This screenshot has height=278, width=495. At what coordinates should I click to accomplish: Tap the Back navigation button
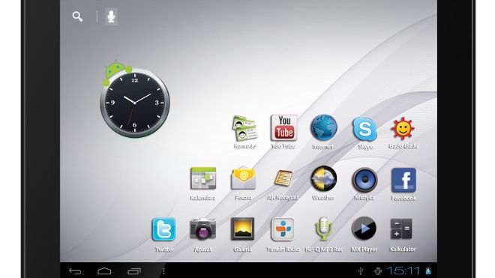coord(75,271)
